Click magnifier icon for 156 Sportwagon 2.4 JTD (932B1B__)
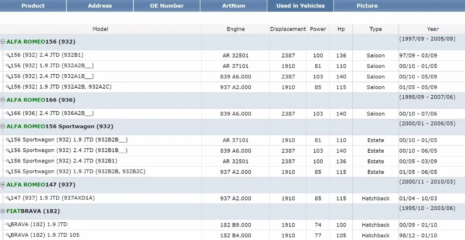Image resolution: width=465 pixels, height=240 pixels. 8,150
